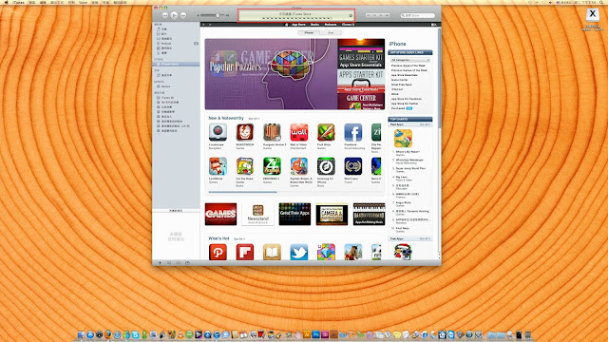The height and width of the screenshot is (342, 608).
Task: Select the iPhone segment toggle
Action: pos(309,33)
